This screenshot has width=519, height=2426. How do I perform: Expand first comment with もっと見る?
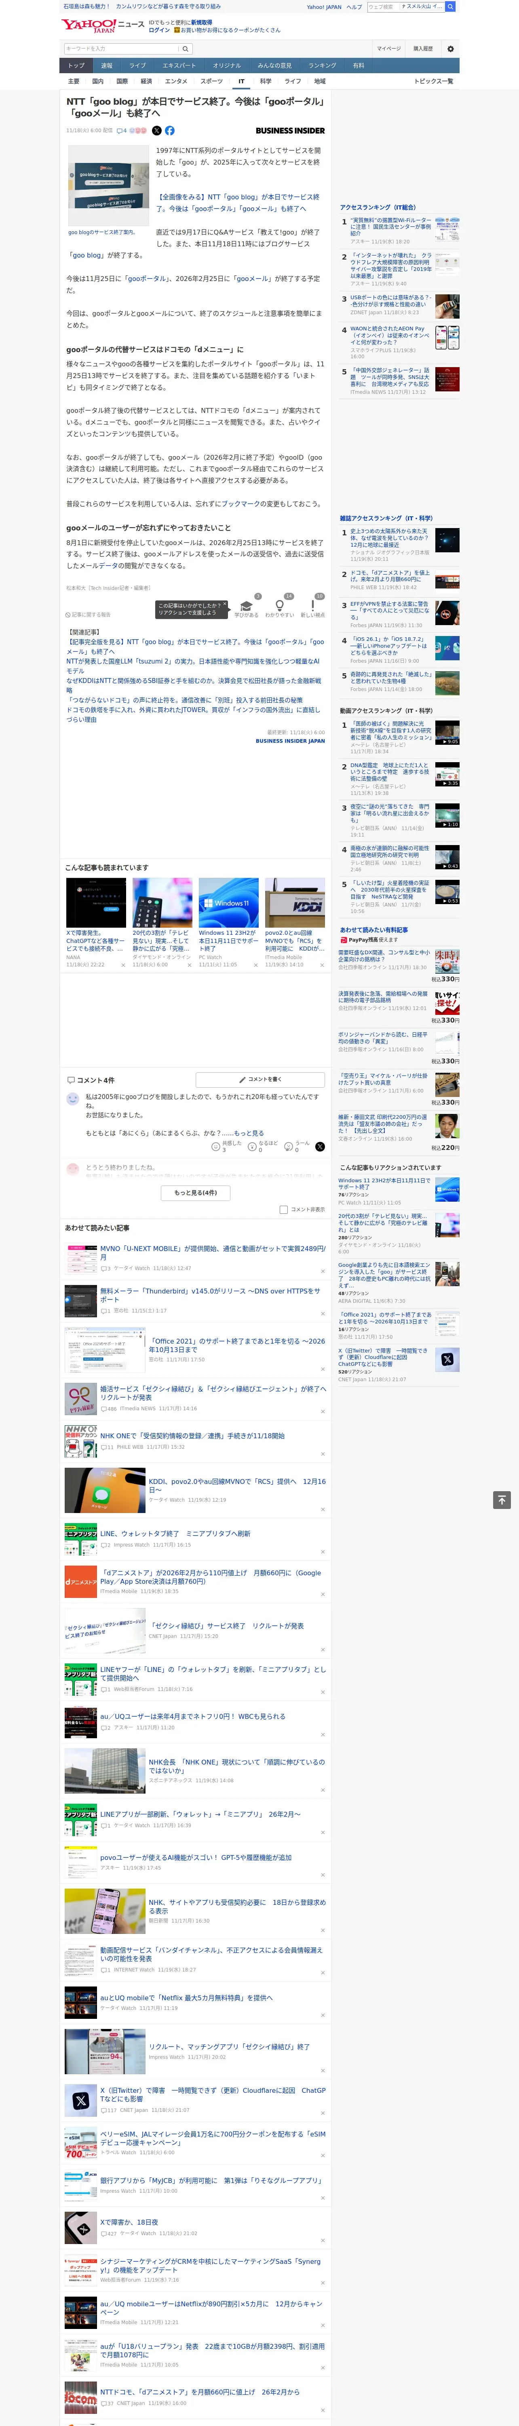(249, 1133)
